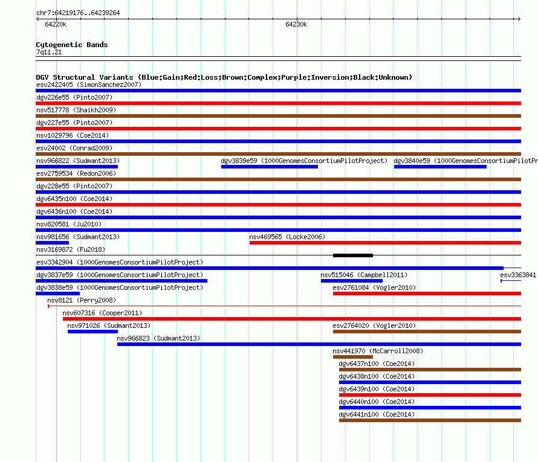The width and height of the screenshot is (538, 462).
Task: Select the nsv3169872 (Fu2018) black unknown bar
Action: (352, 255)
